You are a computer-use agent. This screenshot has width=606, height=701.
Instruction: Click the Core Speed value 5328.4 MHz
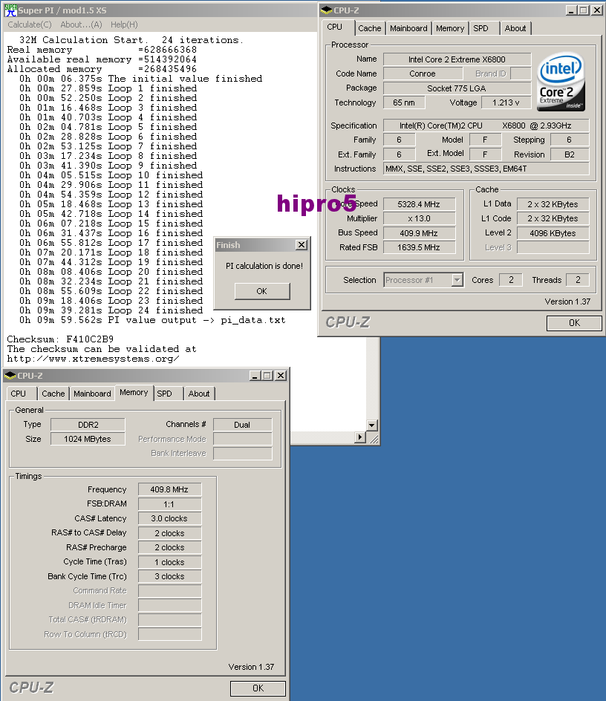[419, 204]
